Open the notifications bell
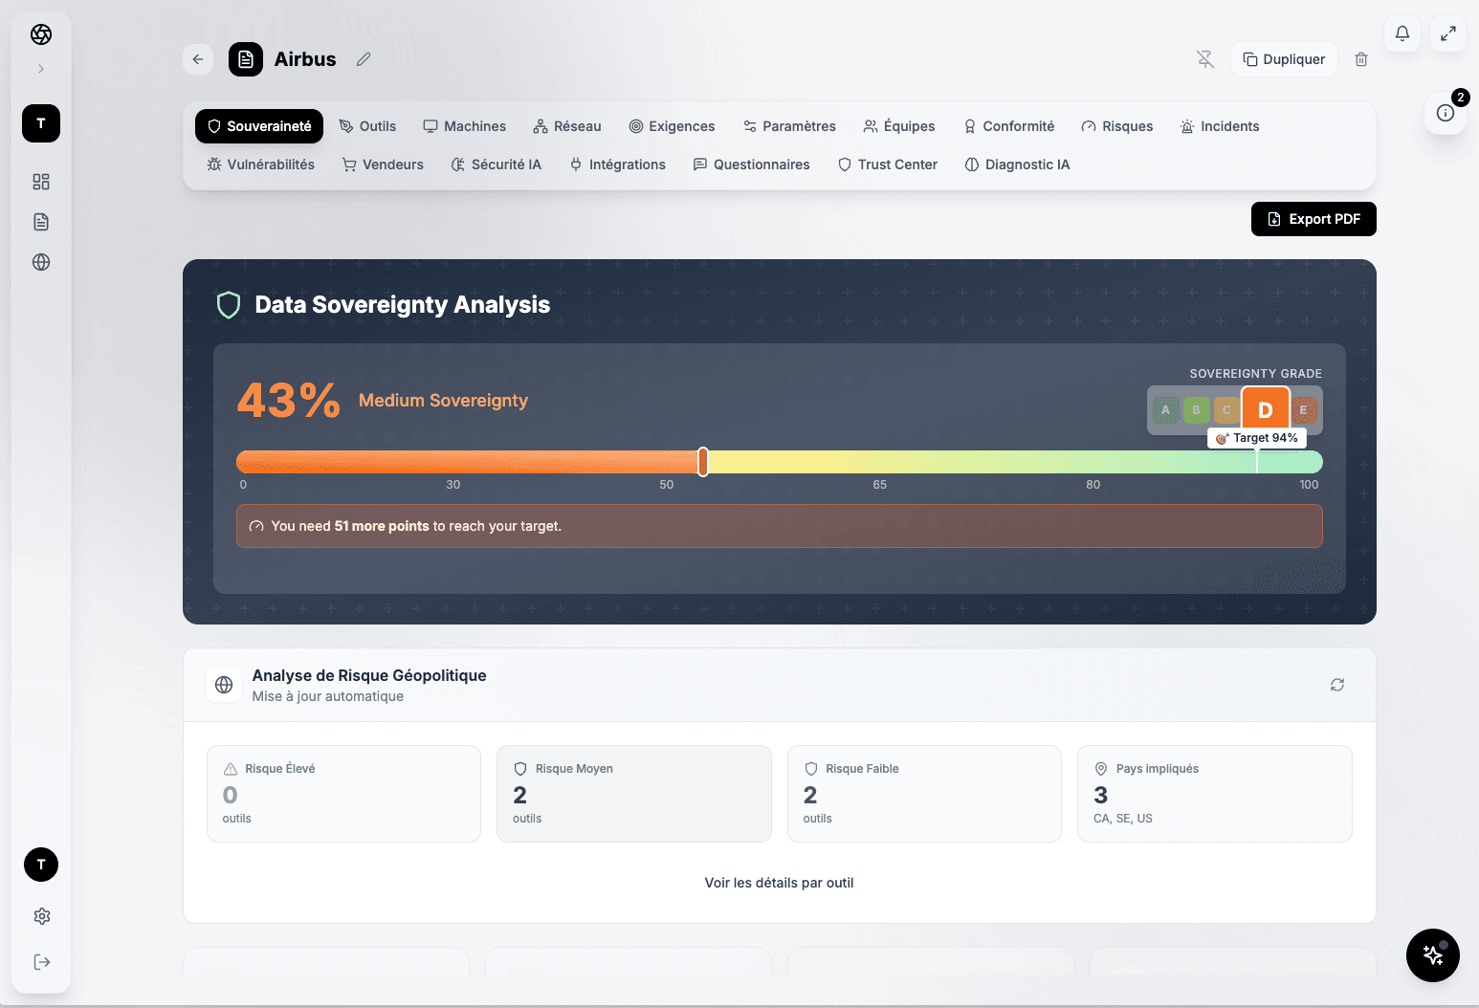The image size is (1479, 1008). 1402,33
